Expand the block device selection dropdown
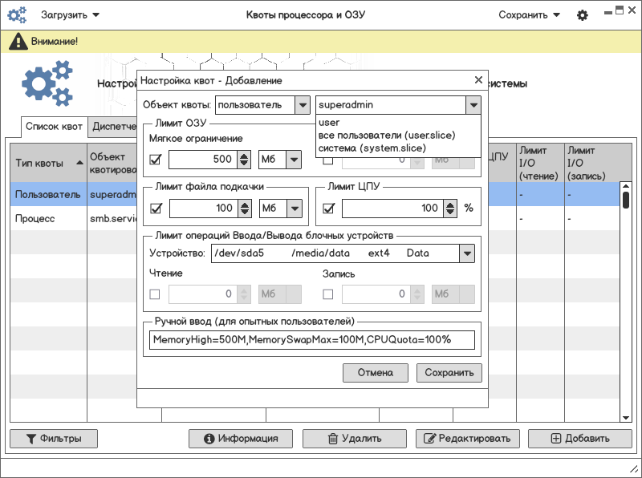Image resolution: width=642 pixels, height=478 pixels. point(466,253)
